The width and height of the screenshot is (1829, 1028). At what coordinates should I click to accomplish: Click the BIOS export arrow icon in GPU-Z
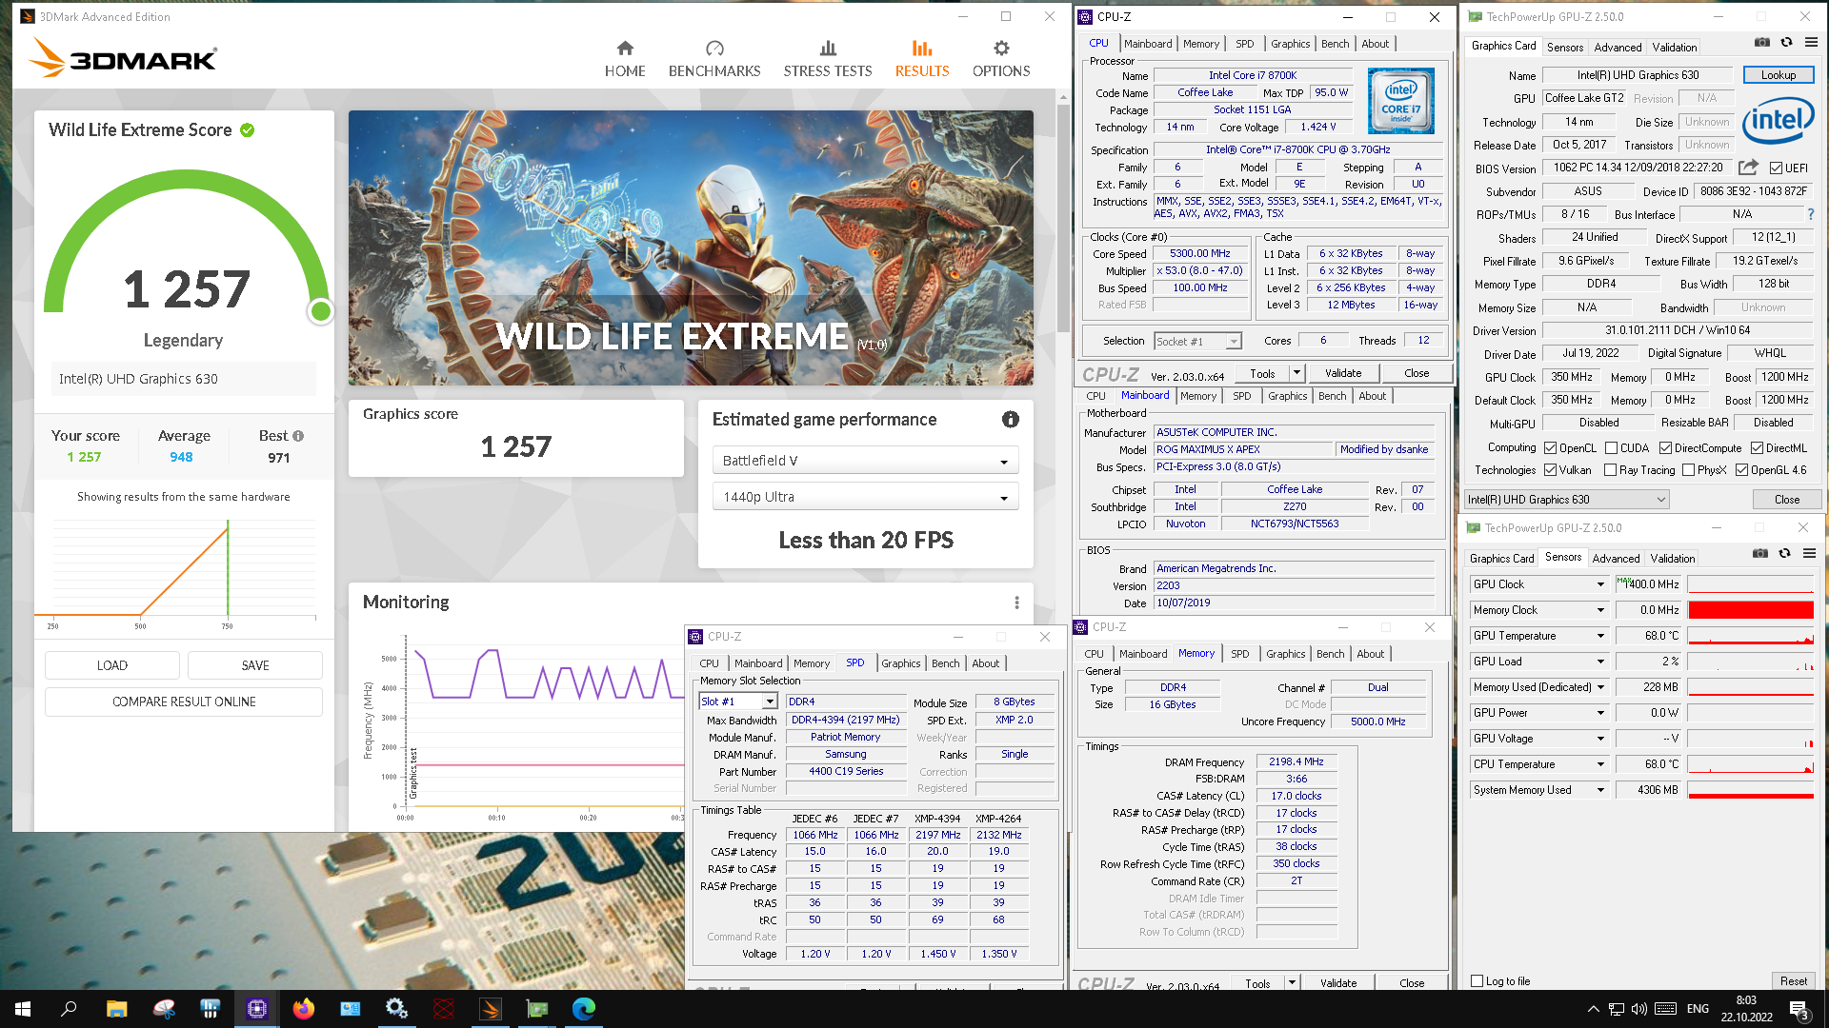click(1748, 168)
